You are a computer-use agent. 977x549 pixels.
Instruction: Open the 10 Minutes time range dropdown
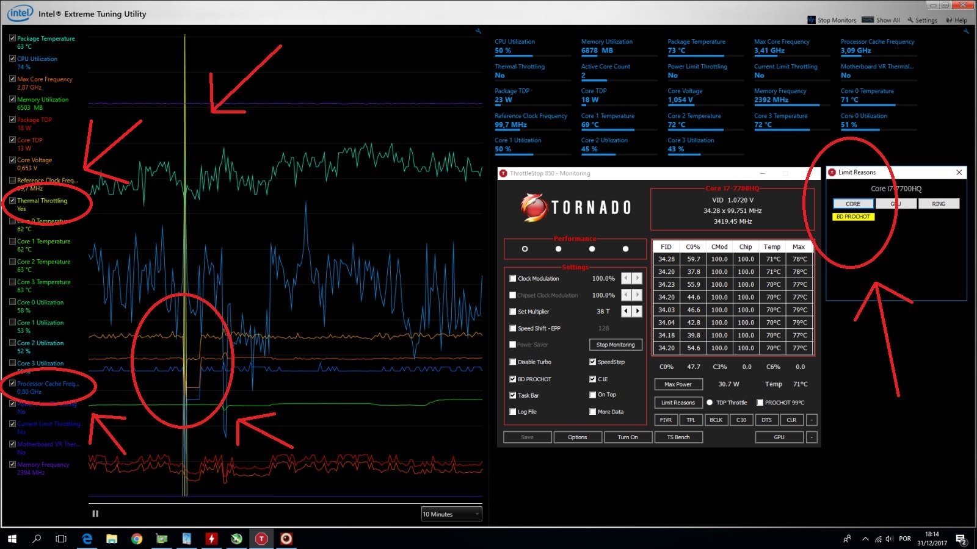[451, 514]
